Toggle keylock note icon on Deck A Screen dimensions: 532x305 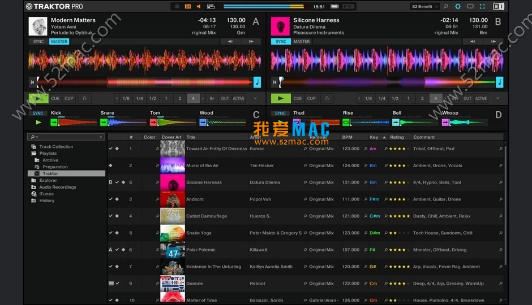(257, 82)
